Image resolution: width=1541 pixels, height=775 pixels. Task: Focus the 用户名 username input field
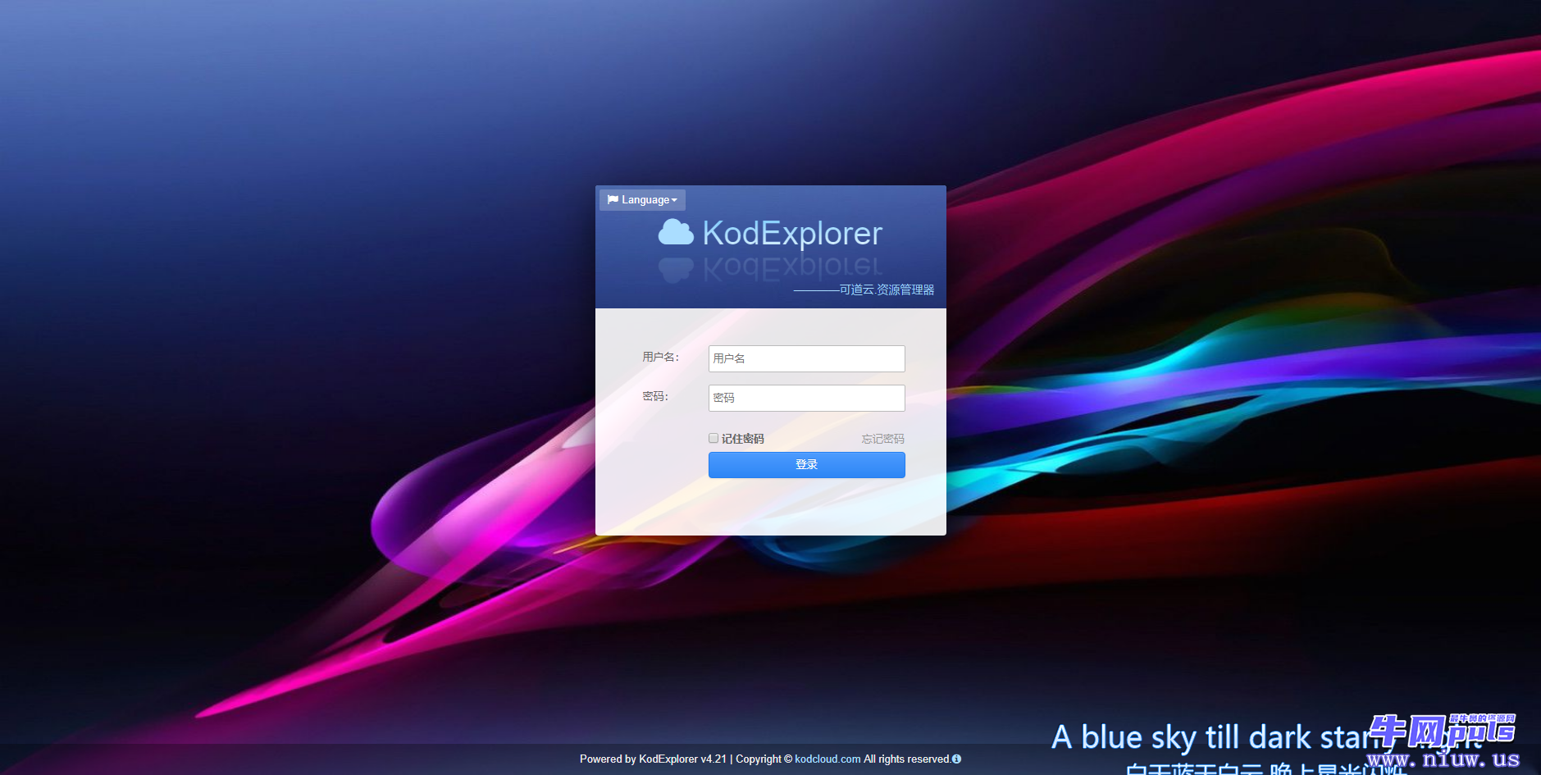(x=806, y=358)
